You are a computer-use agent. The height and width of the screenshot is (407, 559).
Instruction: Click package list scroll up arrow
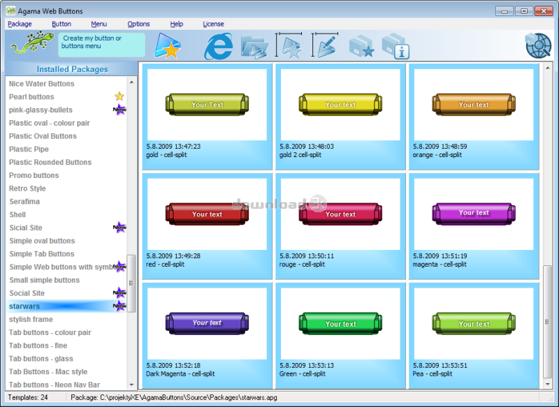(131, 82)
